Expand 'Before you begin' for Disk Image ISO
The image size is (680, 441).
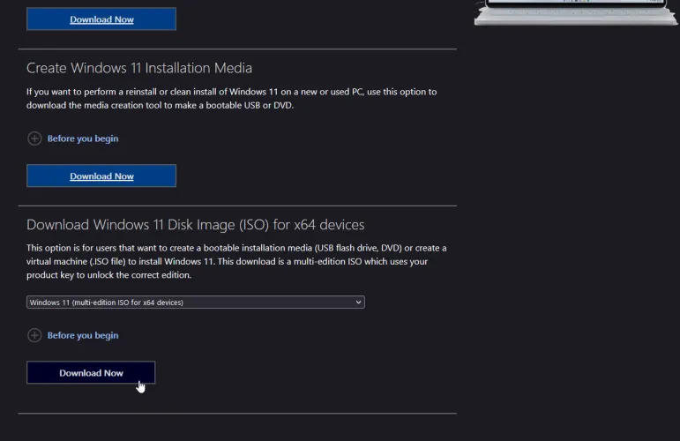click(x=82, y=335)
